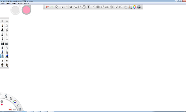The image size is (186, 112).
Task: Select the black paintbrush in brush palette
Action: coord(2,65)
